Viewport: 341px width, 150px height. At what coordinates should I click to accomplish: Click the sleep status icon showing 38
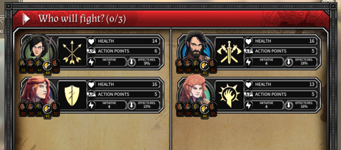23,63
